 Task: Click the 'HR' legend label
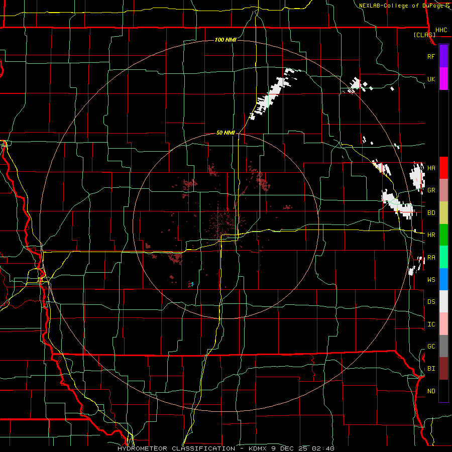pyautogui.click(x=431, y=235)
